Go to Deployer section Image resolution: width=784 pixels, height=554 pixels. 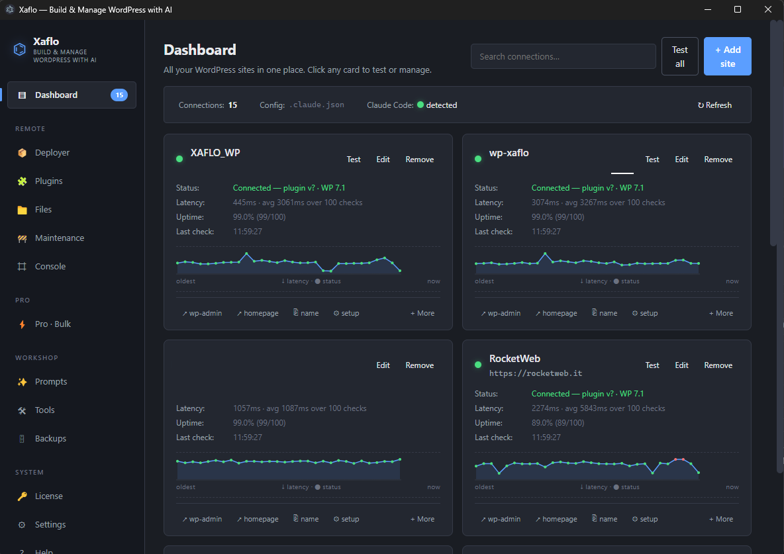(x=72, y=152)
